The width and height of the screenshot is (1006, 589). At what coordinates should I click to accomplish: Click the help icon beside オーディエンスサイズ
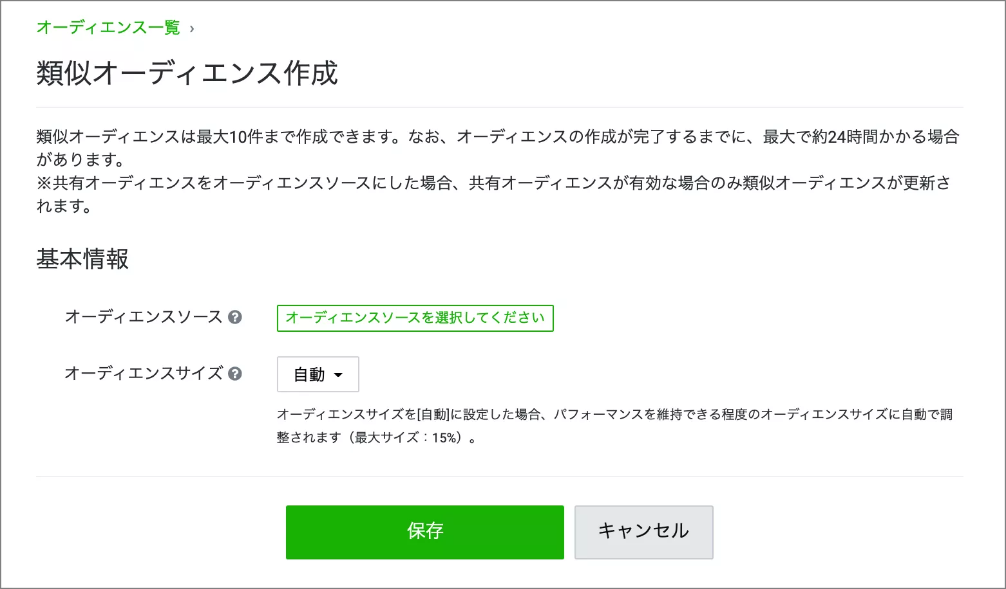point(235,374)
